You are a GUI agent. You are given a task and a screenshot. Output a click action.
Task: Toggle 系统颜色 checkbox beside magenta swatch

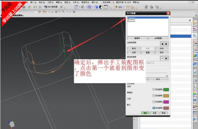coord(154,102)
